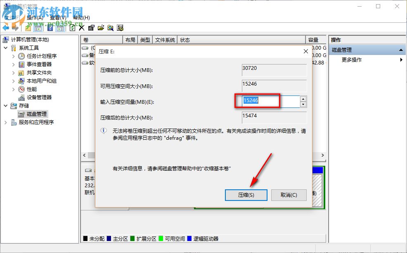
Task: Click the black X delete toolbar icon
Action: coord(82,28)
